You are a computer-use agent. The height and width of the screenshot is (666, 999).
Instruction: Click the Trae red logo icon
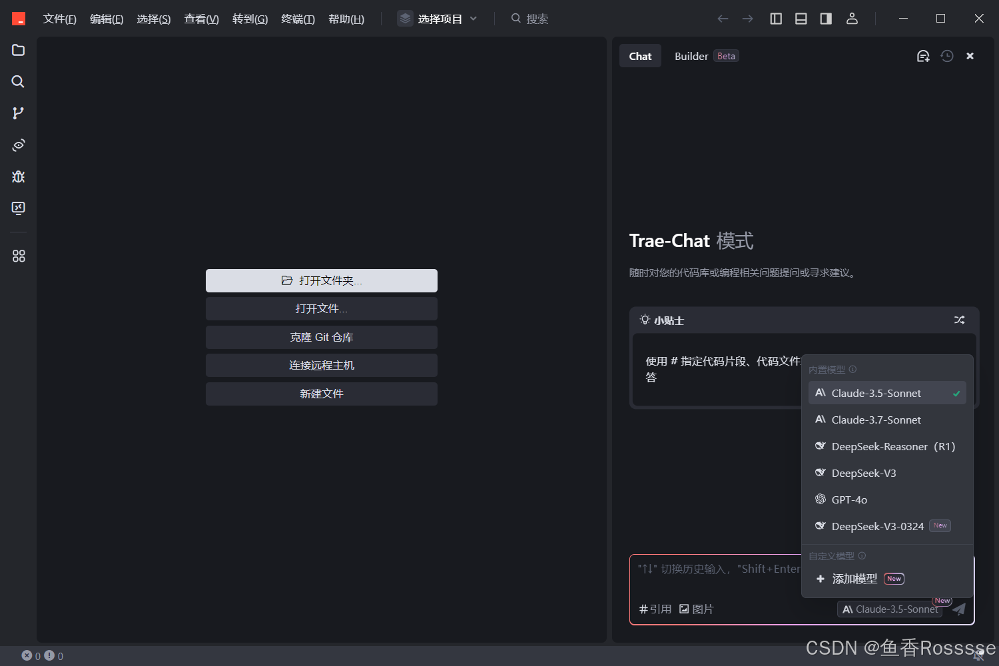19,19
